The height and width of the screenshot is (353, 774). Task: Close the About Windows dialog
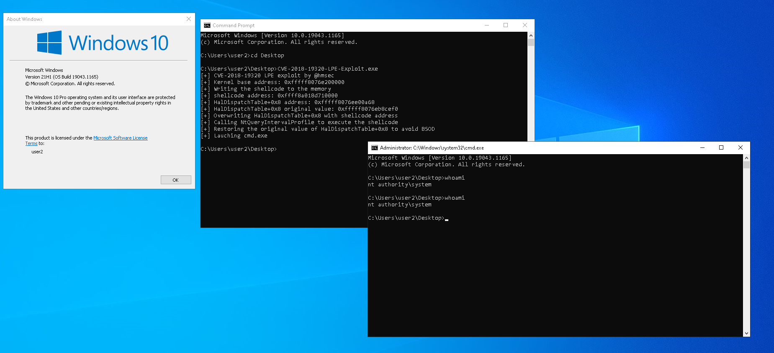coord(189,19)
